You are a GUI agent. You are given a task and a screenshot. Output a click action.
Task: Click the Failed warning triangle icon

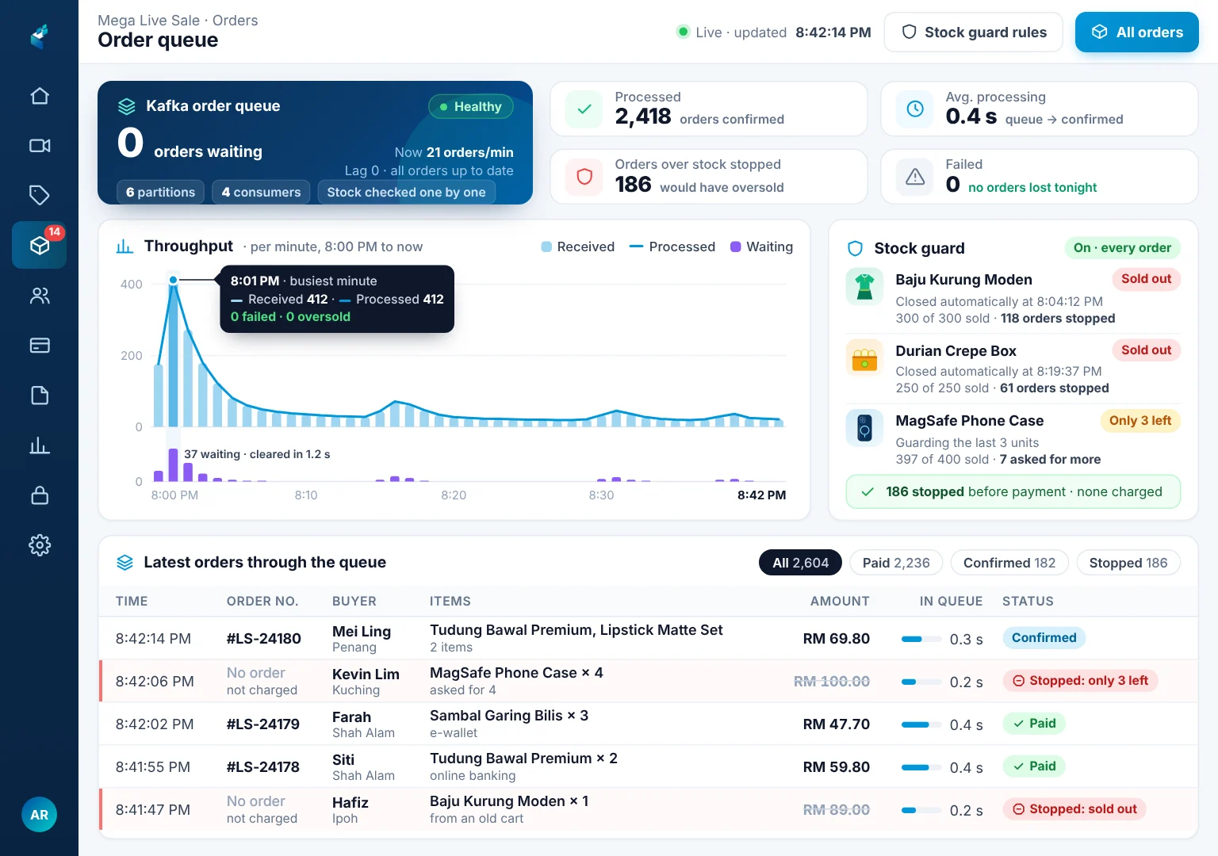click(x=915, y=177)
